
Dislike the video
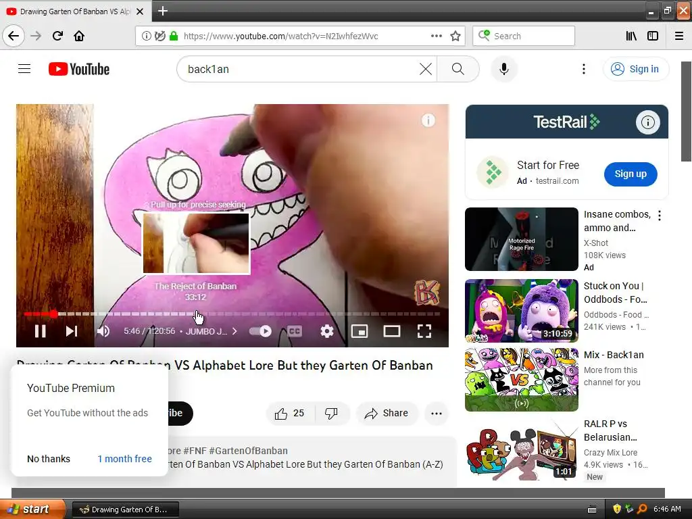point(331,413)
